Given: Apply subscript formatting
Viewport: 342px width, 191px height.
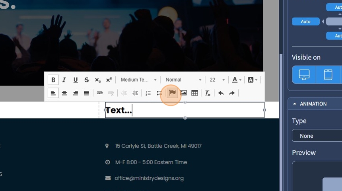Looking at the screenshot, I should [x=98, y=80].
